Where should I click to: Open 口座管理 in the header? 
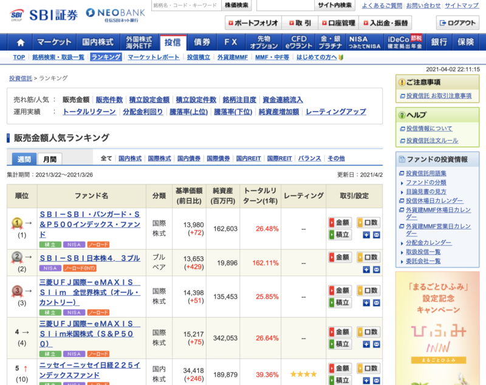tap(338, 23)
